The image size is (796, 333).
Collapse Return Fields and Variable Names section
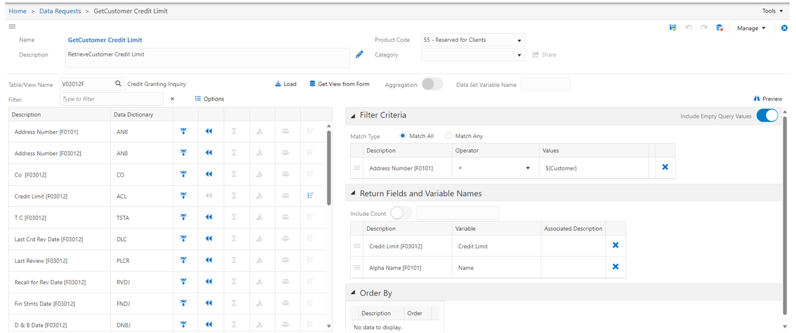(353, 194)
